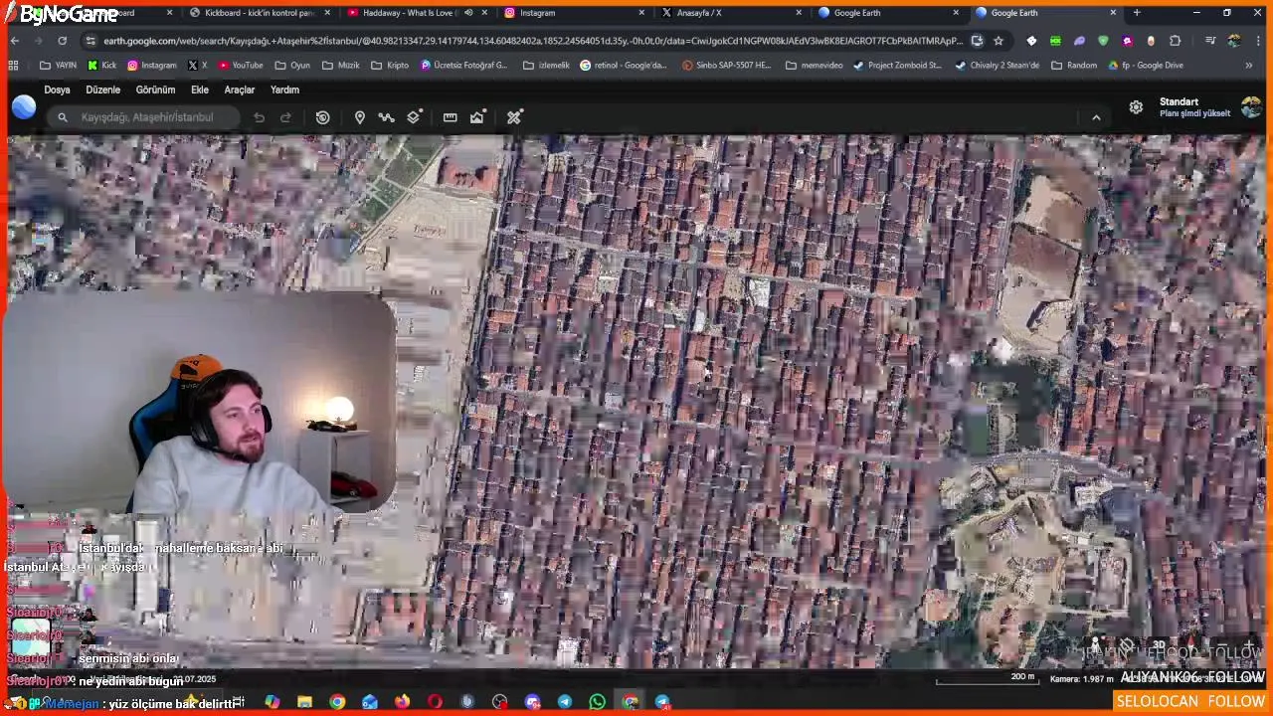Open Opera from the taskbar
Viewport: 1273px width, 716px height.
point(435,702)
